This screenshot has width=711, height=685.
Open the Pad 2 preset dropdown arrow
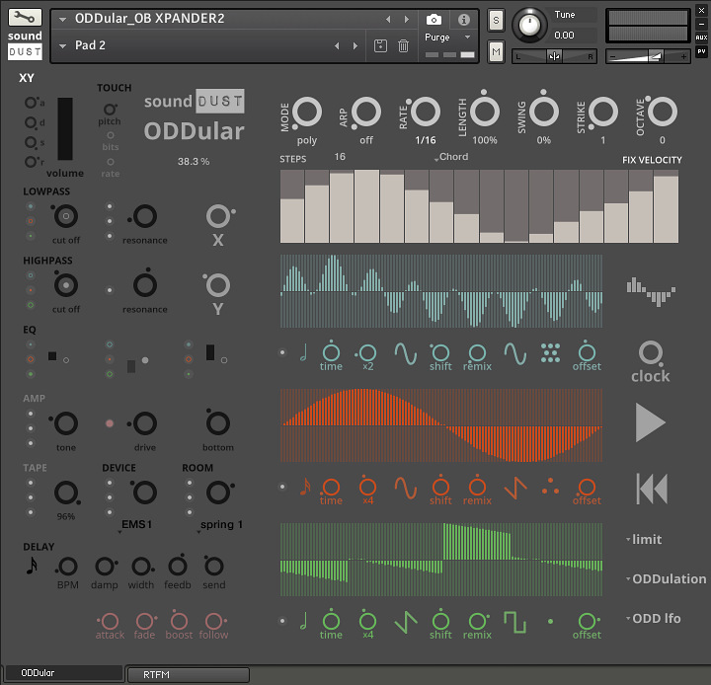(x=63, y=45)
